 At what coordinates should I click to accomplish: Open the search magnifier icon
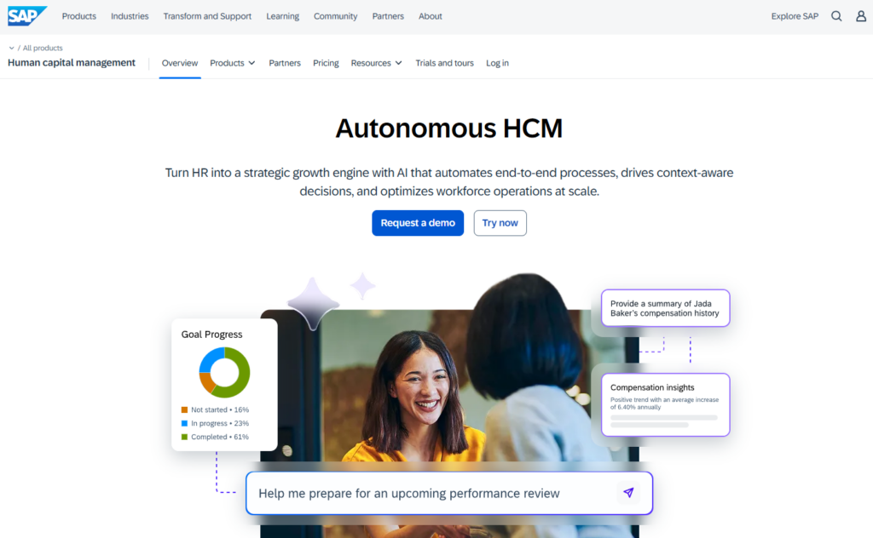[836, 16]
